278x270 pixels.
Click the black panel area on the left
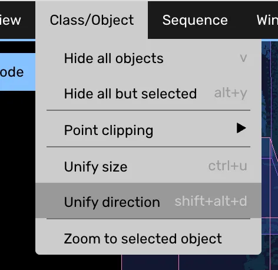(18, 177)
